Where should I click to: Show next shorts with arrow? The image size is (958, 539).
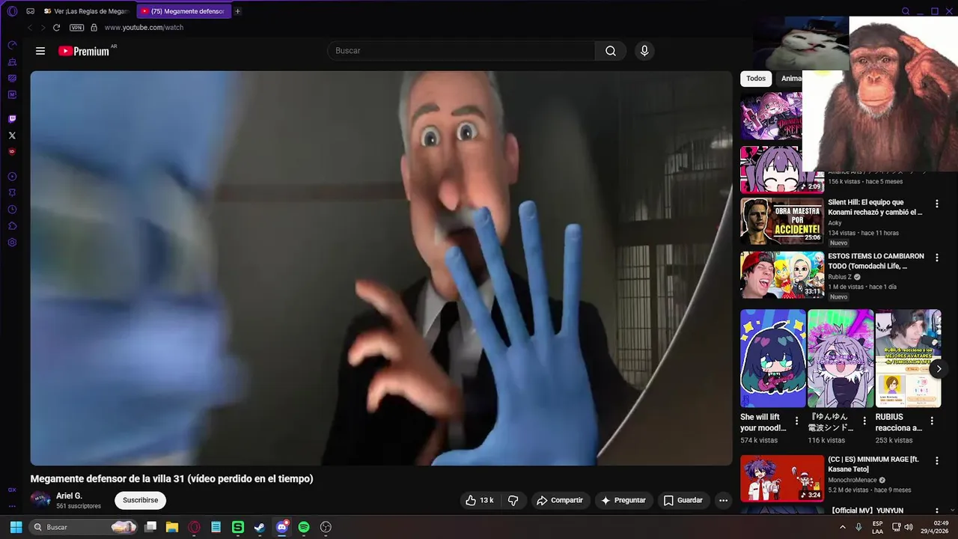[939, 368]
